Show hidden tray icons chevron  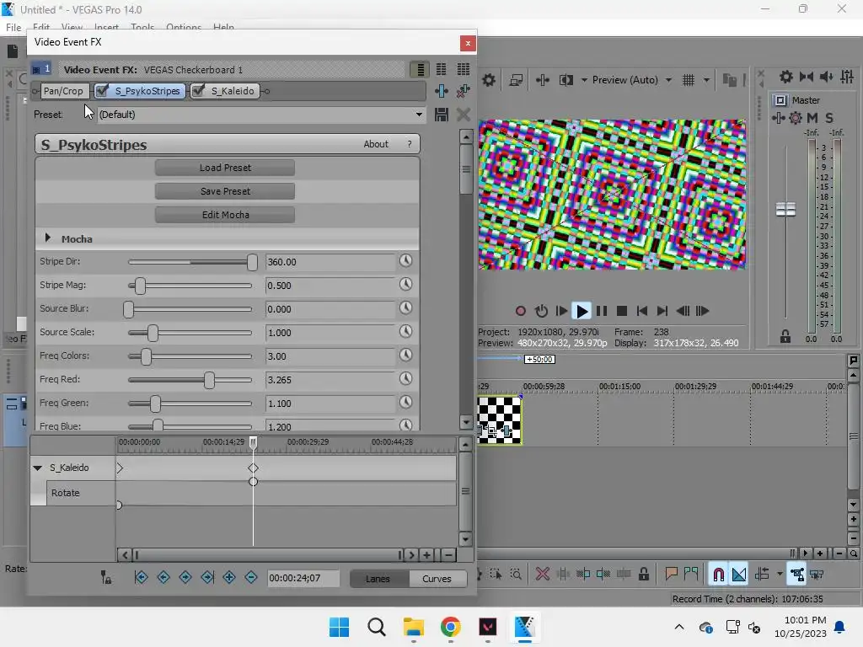point(679,627)
